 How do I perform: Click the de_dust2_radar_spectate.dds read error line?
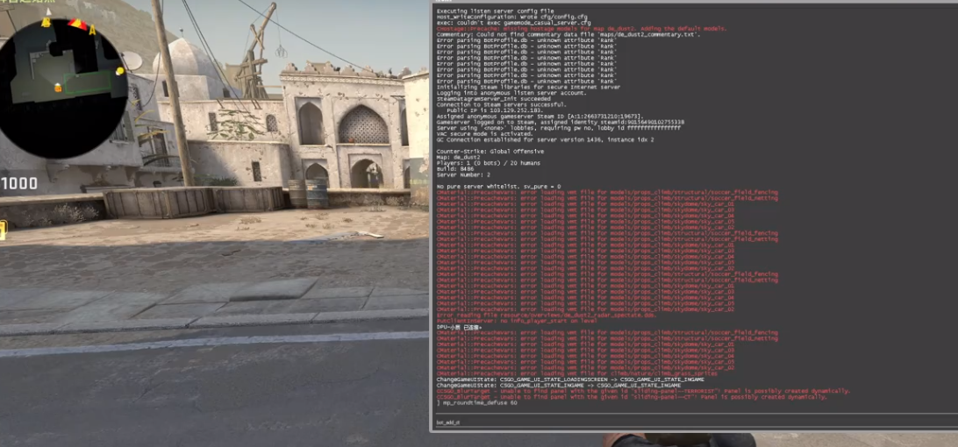(547, 316)
